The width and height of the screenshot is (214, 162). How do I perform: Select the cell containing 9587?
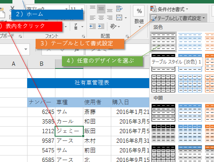(41, 141)
